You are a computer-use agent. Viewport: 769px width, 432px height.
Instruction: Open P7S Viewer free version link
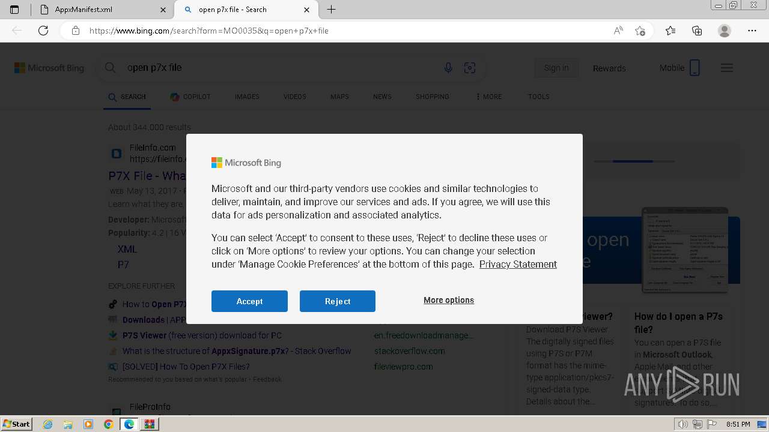[202, 335]
